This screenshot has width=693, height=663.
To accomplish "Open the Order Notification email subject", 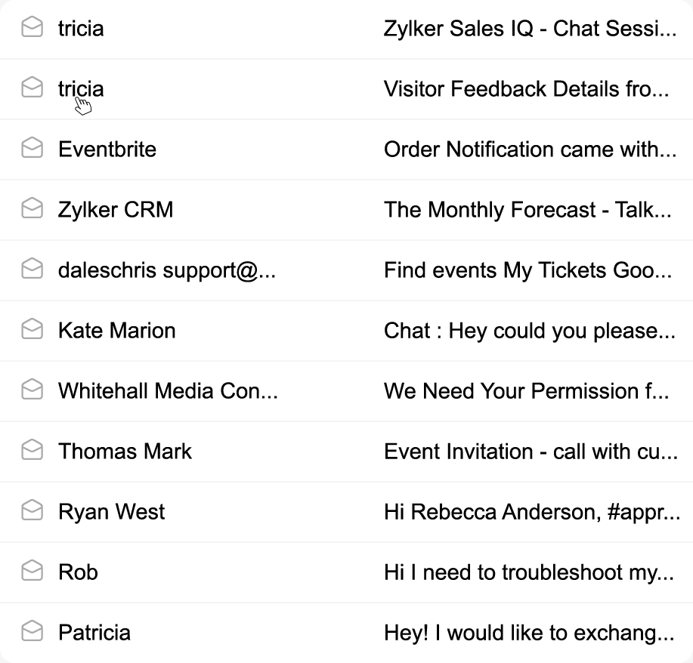I will tap(529, 150).
